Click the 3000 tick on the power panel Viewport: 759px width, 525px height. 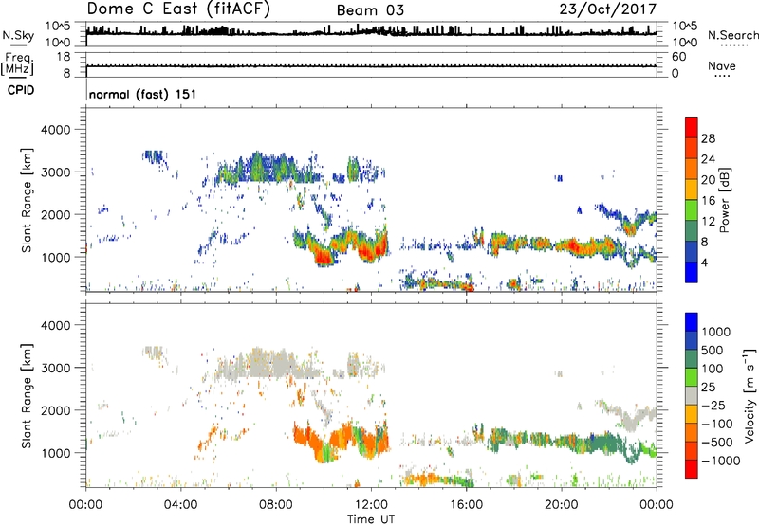[55, 172]
